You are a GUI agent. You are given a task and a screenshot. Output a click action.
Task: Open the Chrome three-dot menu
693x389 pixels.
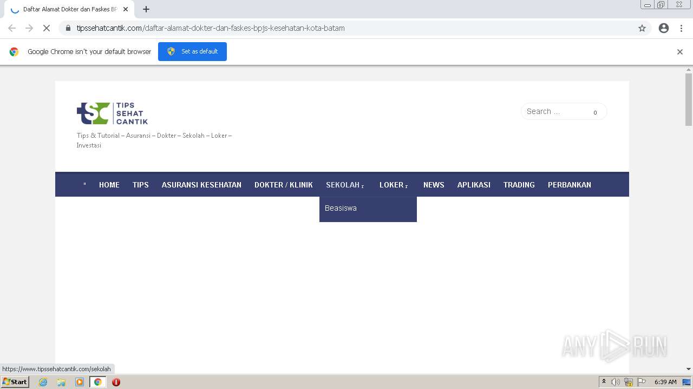click(x=682, y=28)
